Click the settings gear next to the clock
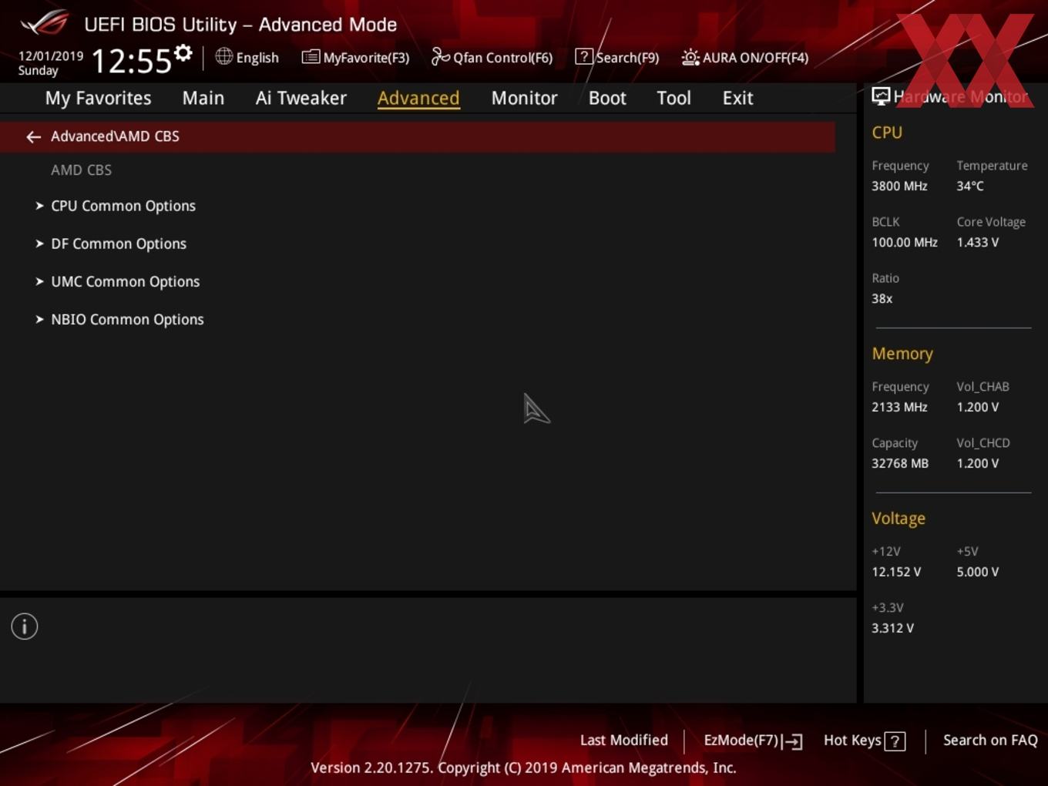The height and width of the screenshot is (786, 1048). pos(183,53)
